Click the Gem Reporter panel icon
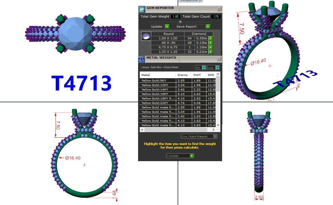The width and height of the screenshot is (333, 205). [142, 9]
